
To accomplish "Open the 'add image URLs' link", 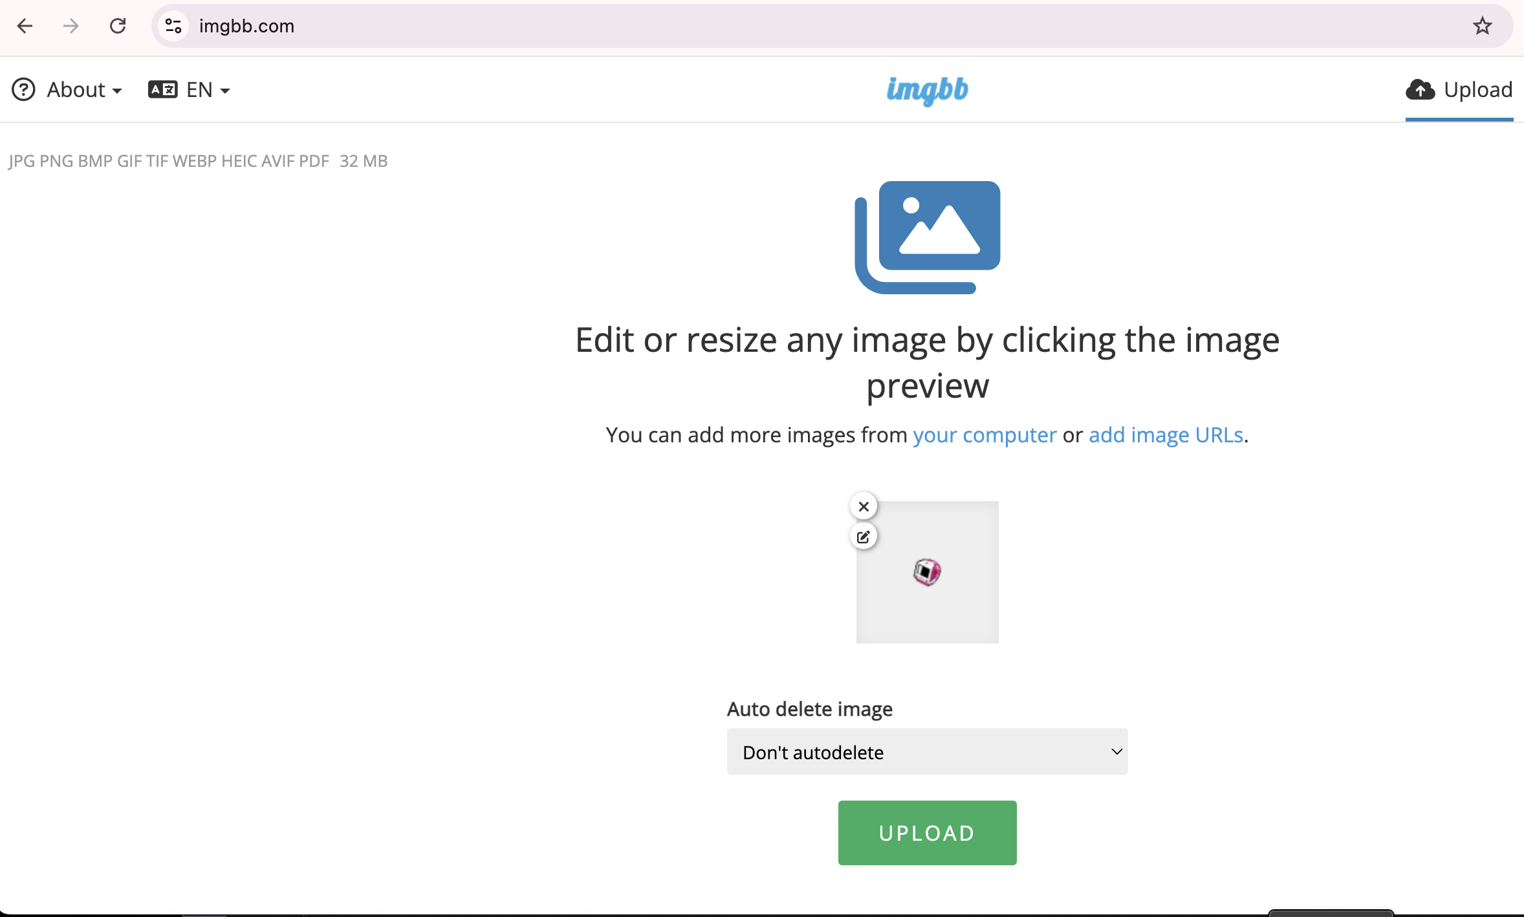I will [1166, 435].
